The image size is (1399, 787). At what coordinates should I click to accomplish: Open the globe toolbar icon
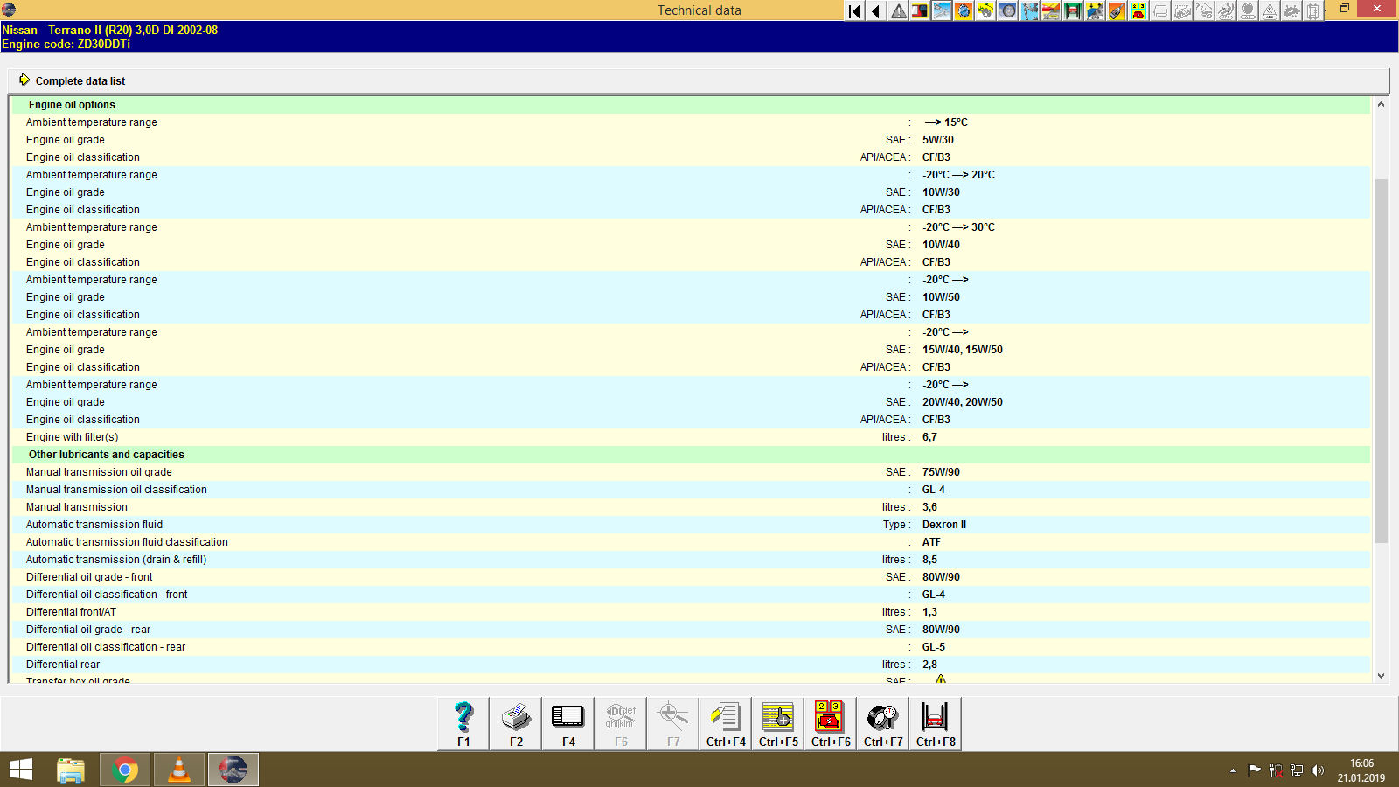(x=962, y=11)
